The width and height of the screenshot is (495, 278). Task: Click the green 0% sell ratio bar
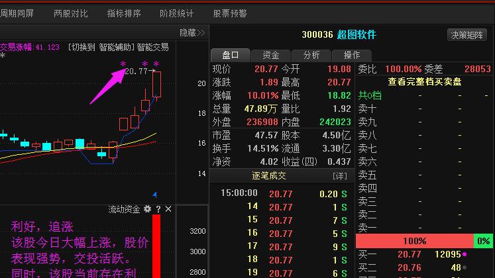(x=483, y=241)
